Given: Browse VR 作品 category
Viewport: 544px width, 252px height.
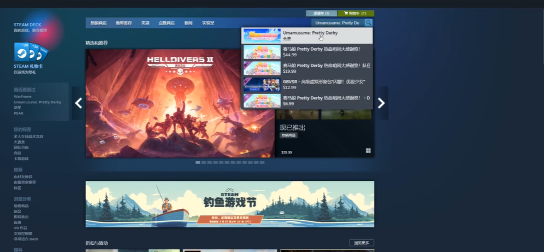Looking at the screenshot, I should tap(20, 228).
